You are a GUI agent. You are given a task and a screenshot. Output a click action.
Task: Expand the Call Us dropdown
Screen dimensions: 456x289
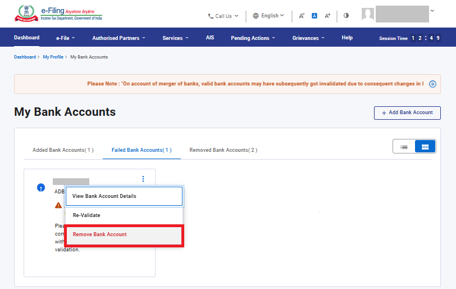click(223, 16)
